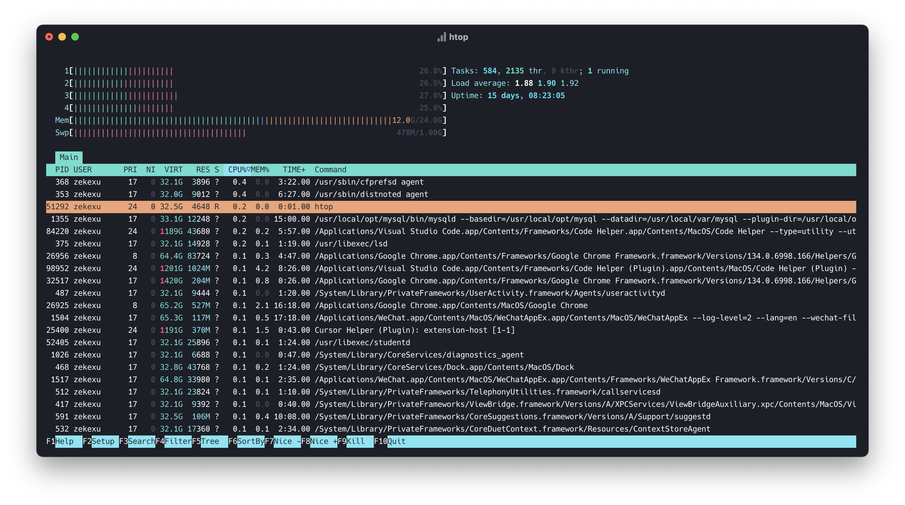This screenshot has width=905, height=505.
Task: Select Code Helper (Plugin) process PID 98952
Action: 451,268
